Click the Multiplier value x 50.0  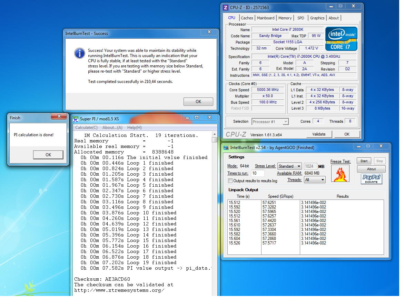click(x=268, y=96)
